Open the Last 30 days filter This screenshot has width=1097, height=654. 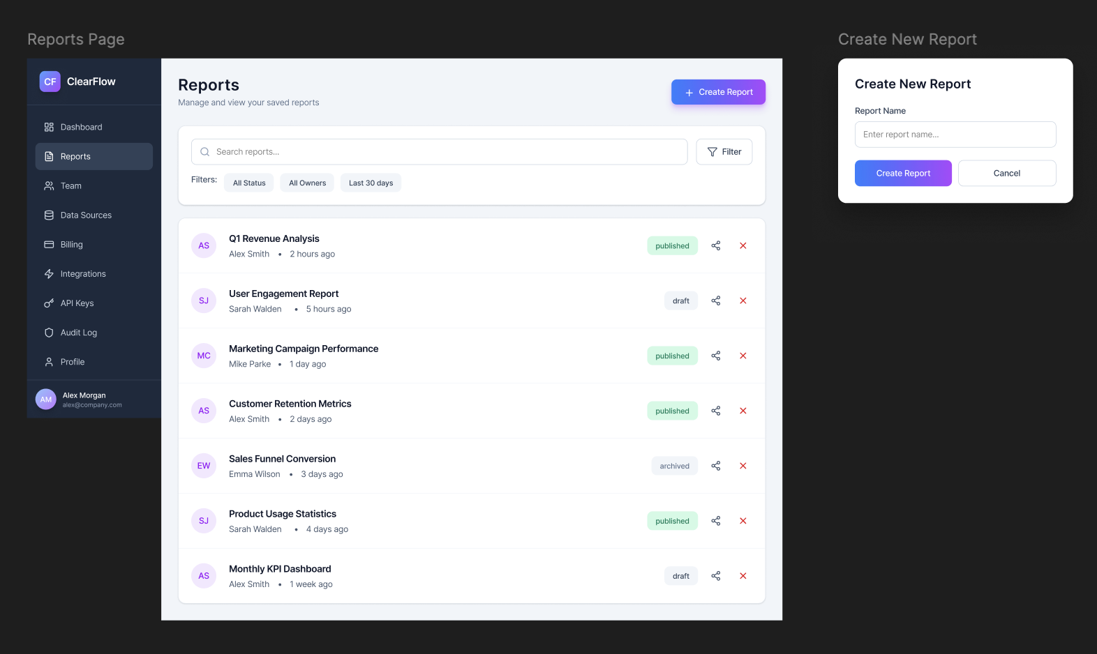click(371, 183)
